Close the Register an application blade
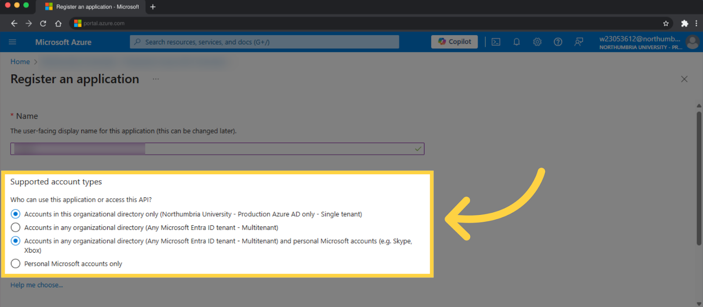 pos(684,79)
